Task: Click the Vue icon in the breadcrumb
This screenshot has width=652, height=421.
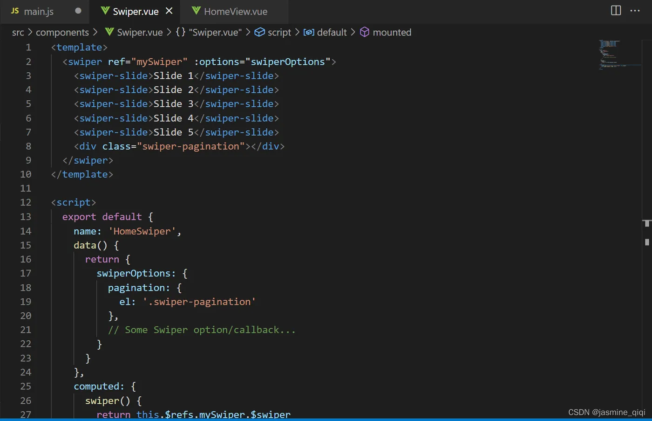Action: coord(109,32)
